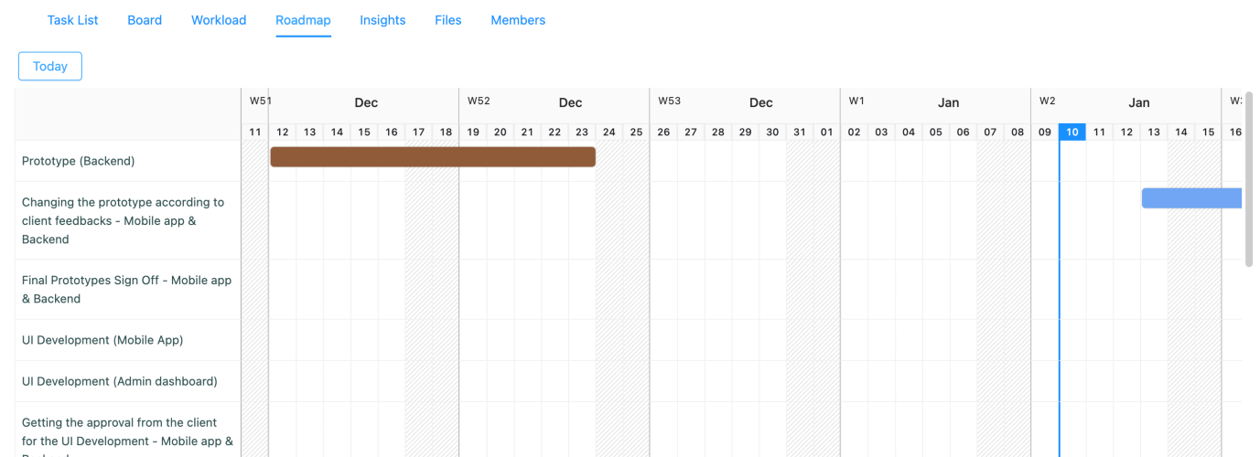The image size is (1260, 457).
Task: Click the W2 week label
Action: coord(1048,101)
